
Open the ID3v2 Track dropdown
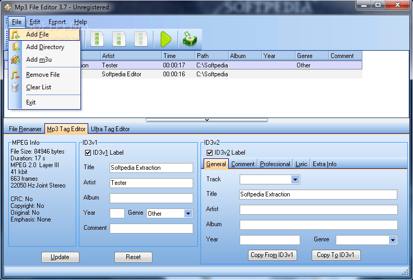[x=296, y=180]
